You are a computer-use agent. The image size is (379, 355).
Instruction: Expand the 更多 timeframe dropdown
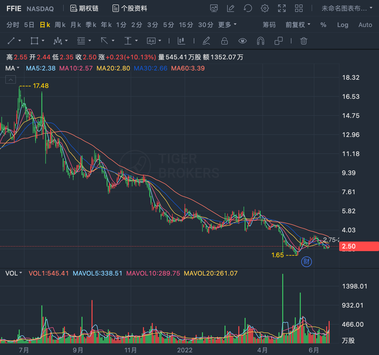click(227, 25)
